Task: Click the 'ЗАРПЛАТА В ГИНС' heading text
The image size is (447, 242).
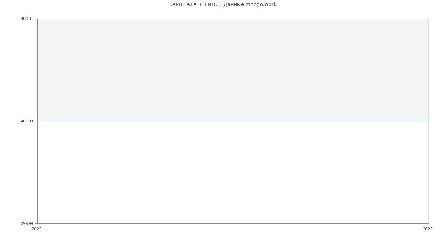Action: (x=194, y=4)
